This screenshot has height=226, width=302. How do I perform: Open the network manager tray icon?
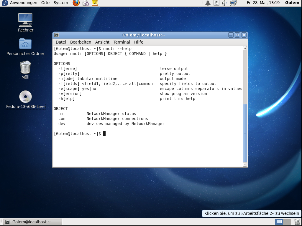pyautogui.click(x=234, y=3)
